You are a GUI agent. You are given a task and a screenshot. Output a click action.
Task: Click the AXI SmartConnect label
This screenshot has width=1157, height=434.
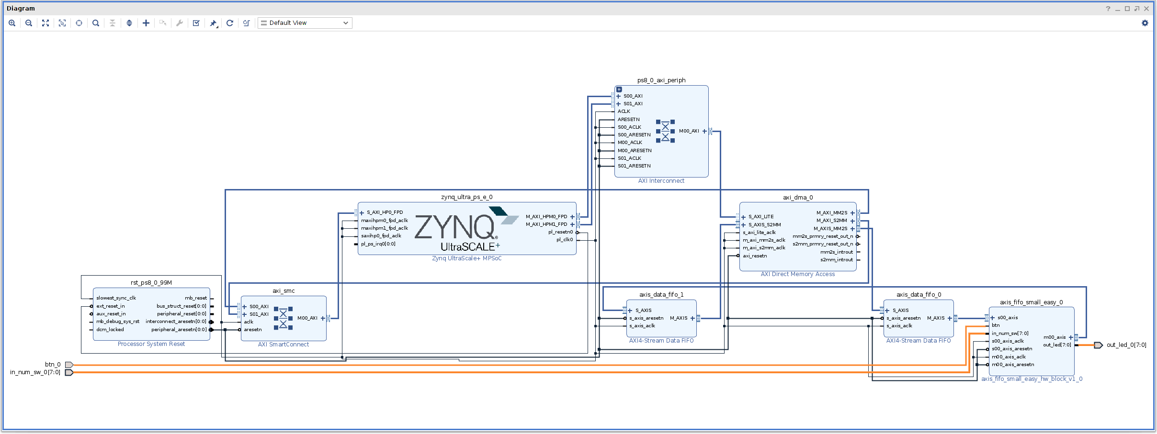coord(284,345)
